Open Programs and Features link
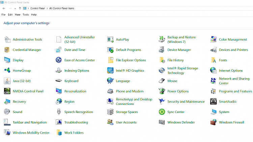 click(x=235, y=91)
